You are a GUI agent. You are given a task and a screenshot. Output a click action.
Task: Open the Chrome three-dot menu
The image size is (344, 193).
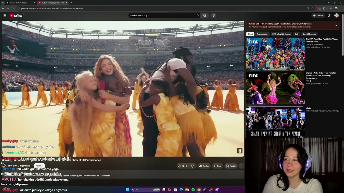click(341, 8)
